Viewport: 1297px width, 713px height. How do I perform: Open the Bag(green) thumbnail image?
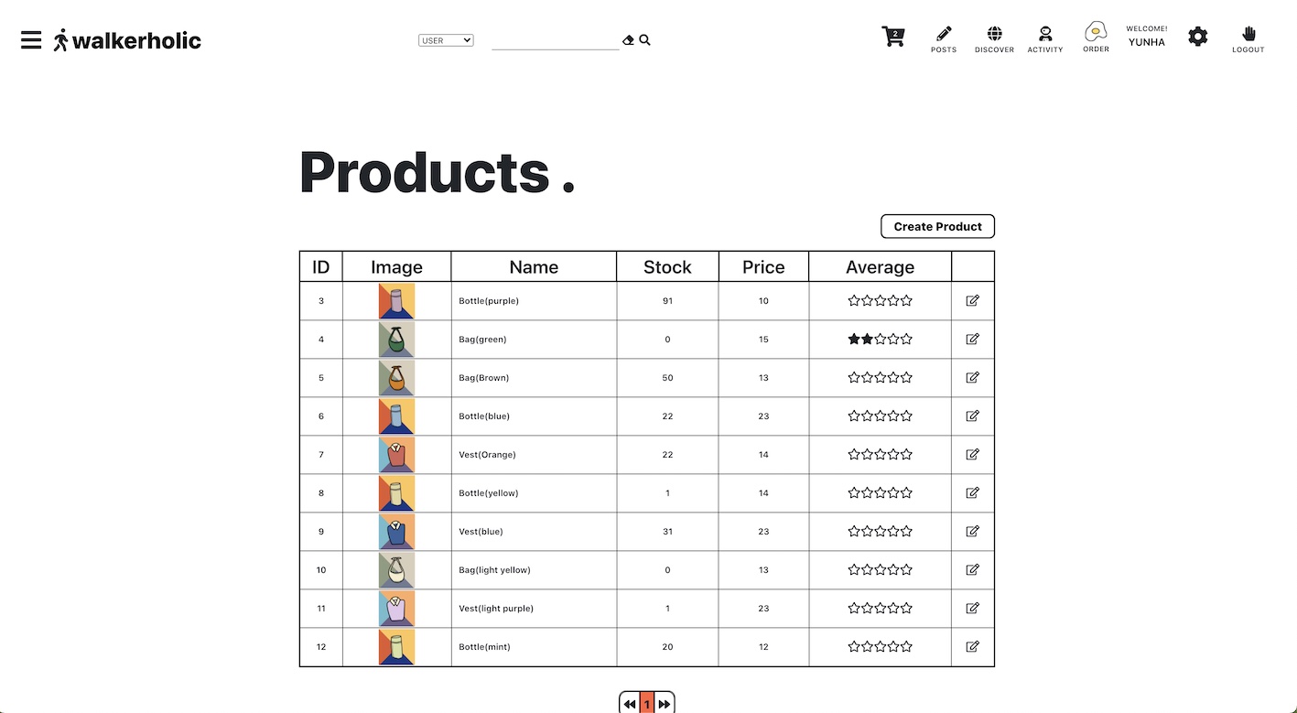click(x=396, y=340)
